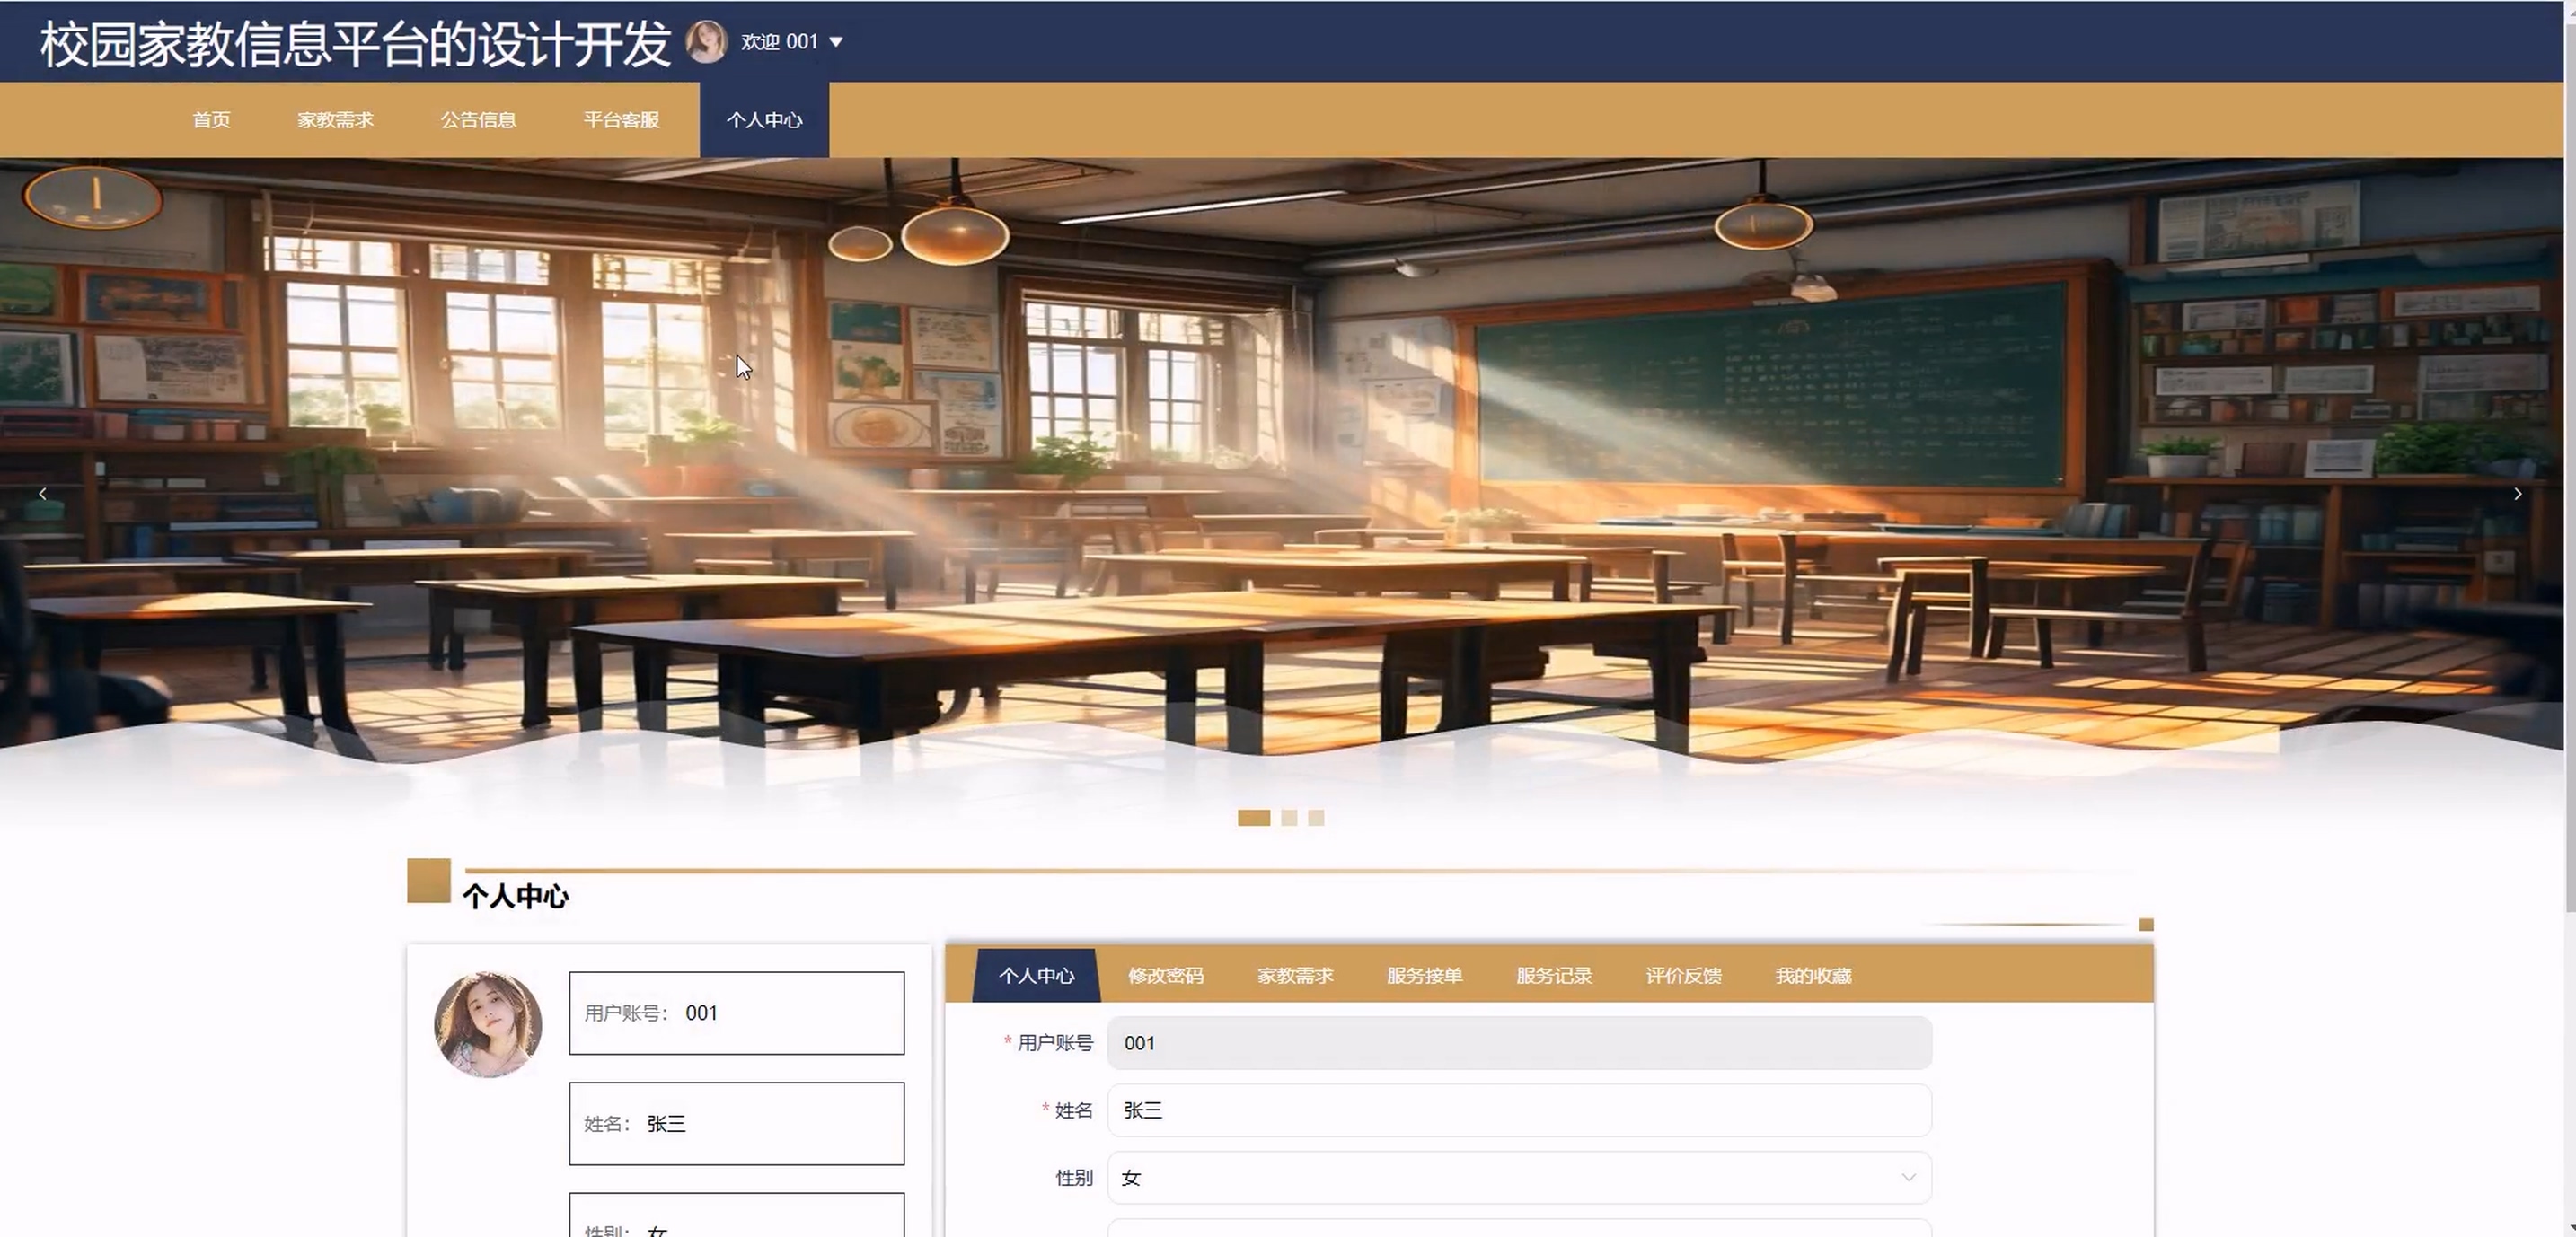Select the second carousel indicator
2576x1237 pixels.
pos(1289,818)
